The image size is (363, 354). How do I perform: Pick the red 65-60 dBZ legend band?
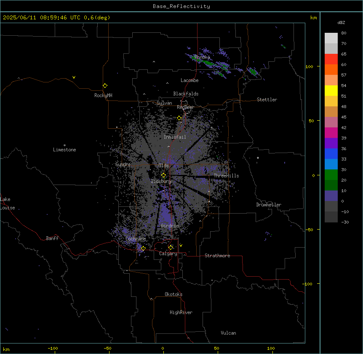point(331,59)
